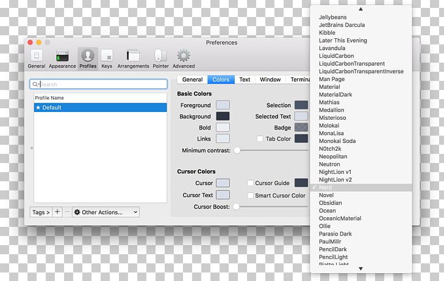Image resolution: width=444 pixels, height=281 pixels.
Task: Click the profile Search field
Action: [x=99, y=84]
